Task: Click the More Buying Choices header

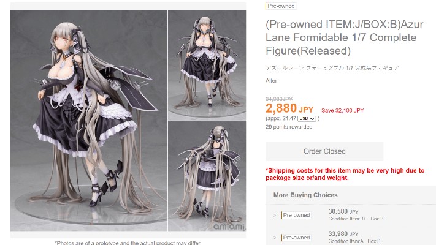Action: pos(305,195)
